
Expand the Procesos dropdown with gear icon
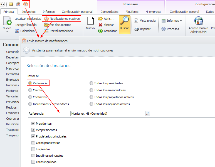pos(172,29)
